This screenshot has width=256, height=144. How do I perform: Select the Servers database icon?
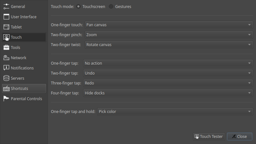point(6,78)
